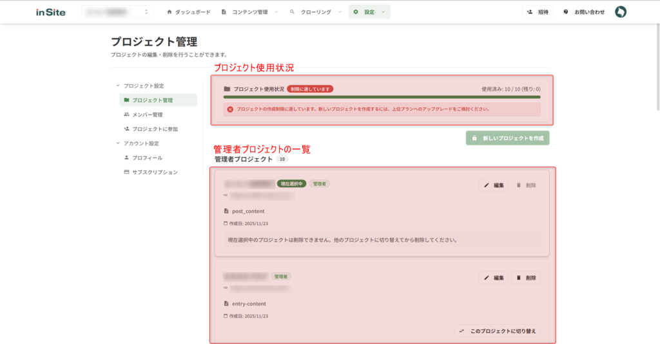
Task: Click the file icon beside post_content
Action: tap(226, 211)
